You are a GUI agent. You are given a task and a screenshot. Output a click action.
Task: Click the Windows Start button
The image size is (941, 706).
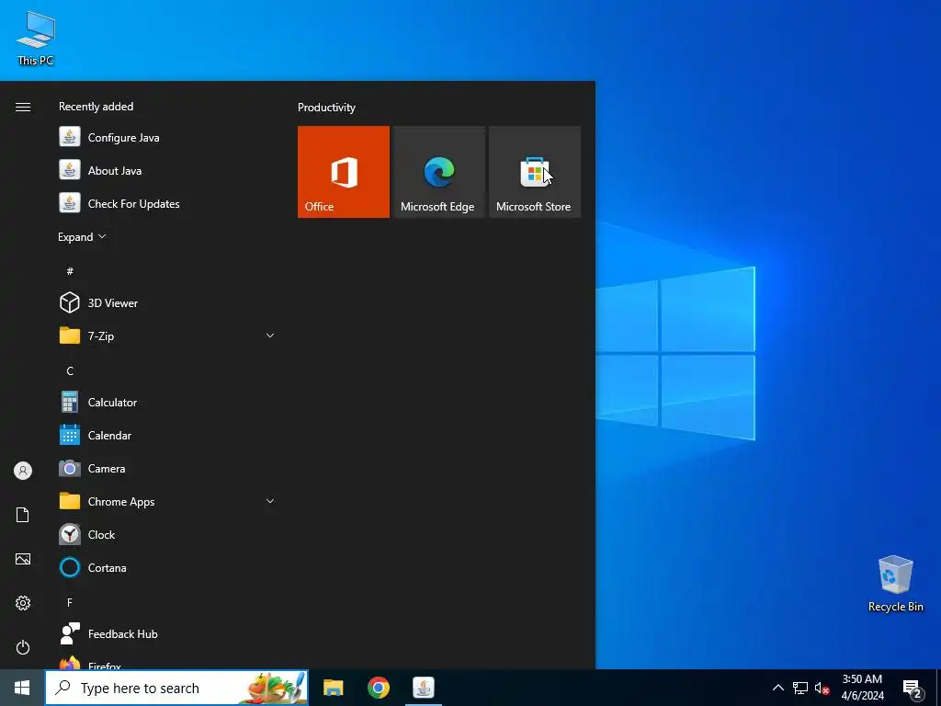pos(22,688)
